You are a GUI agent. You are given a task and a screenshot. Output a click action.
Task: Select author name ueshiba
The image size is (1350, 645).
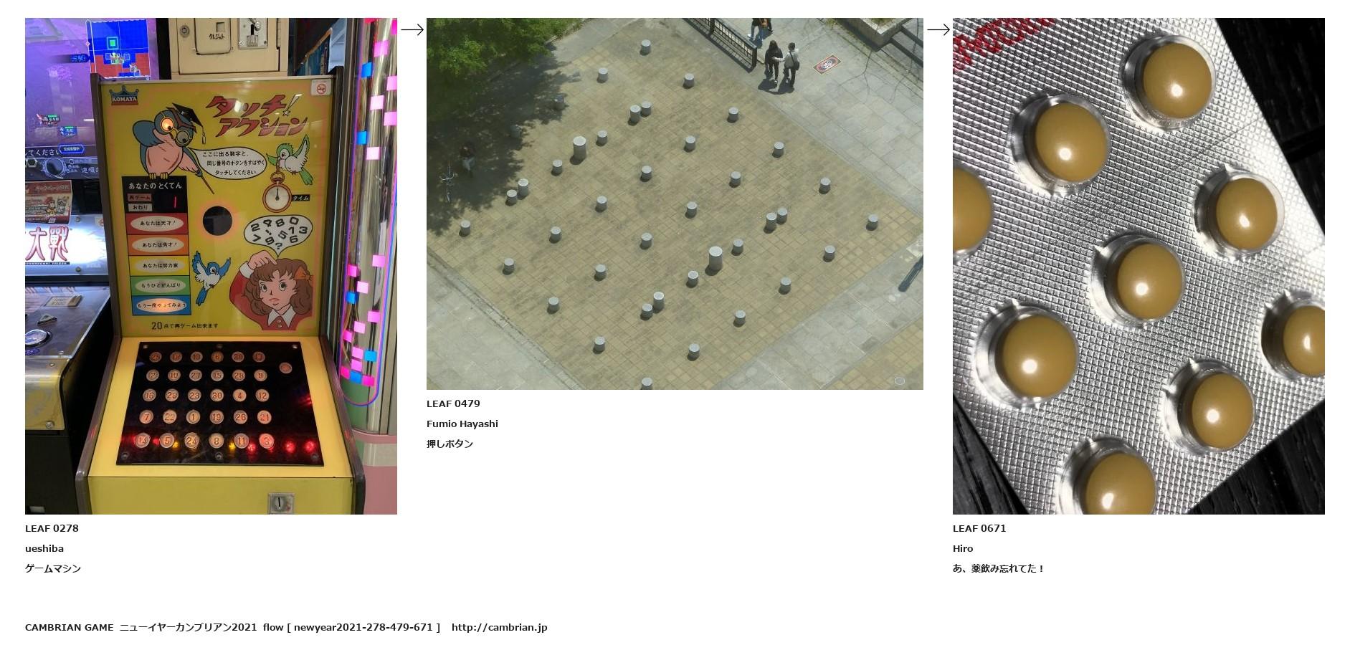pyautogui.click(x=44, y=548)
